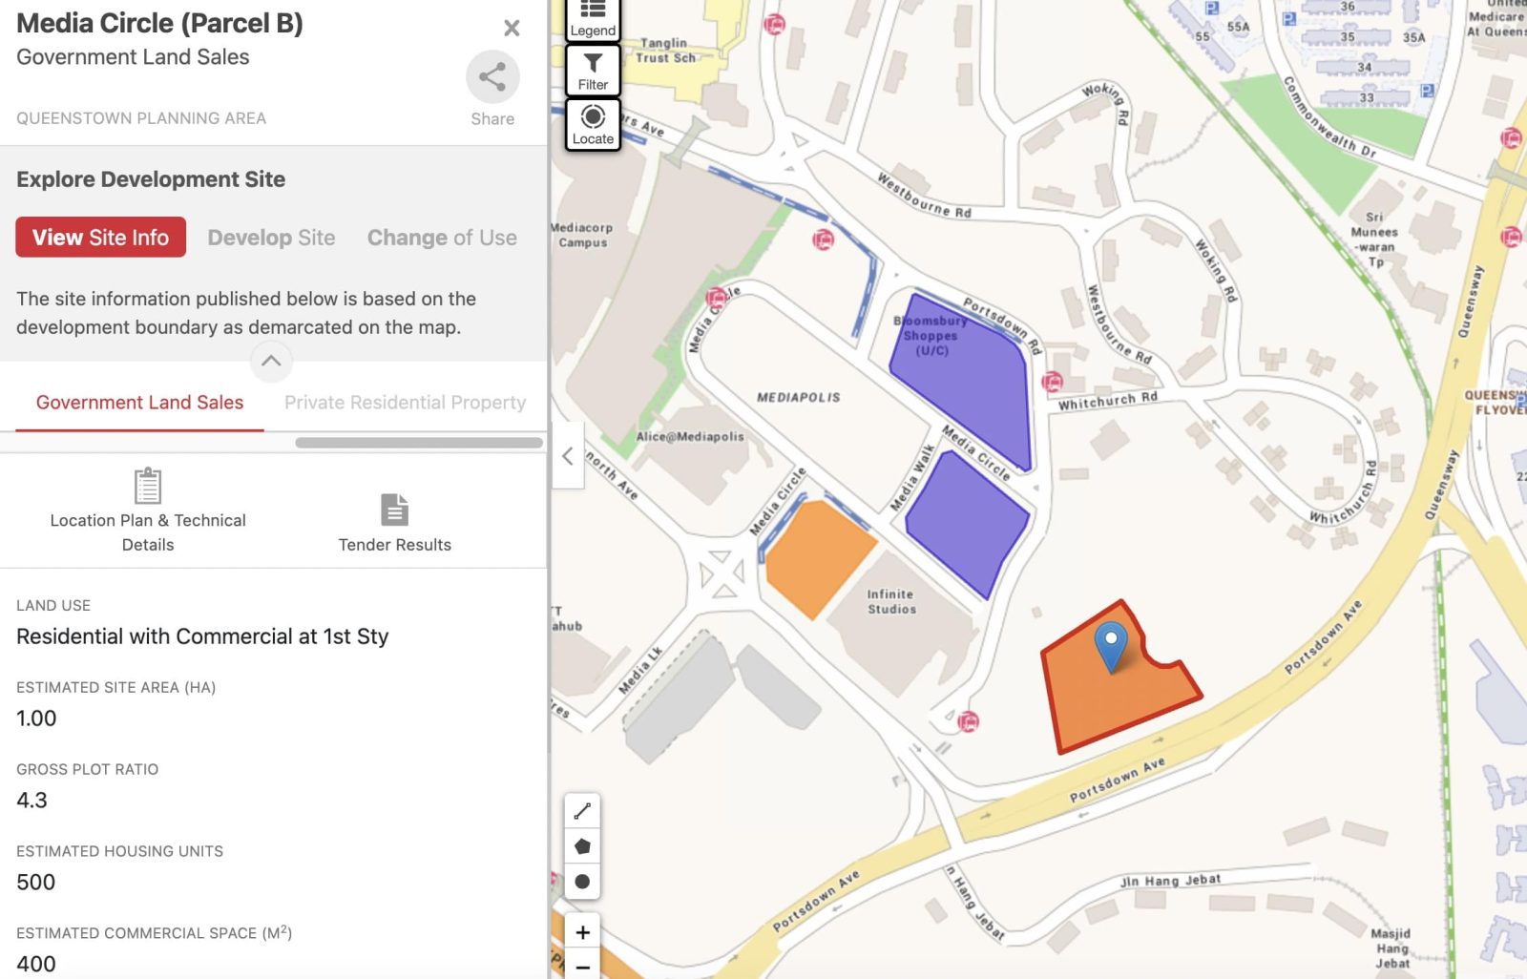Viewport: 1527px width, 979px height.
Task: Click the View Site Info button
Action: point(100,238)
